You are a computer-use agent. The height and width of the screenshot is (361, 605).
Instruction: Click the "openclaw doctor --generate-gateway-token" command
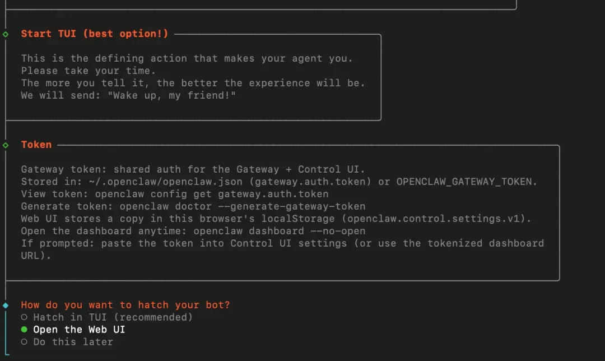click(243, 206)
